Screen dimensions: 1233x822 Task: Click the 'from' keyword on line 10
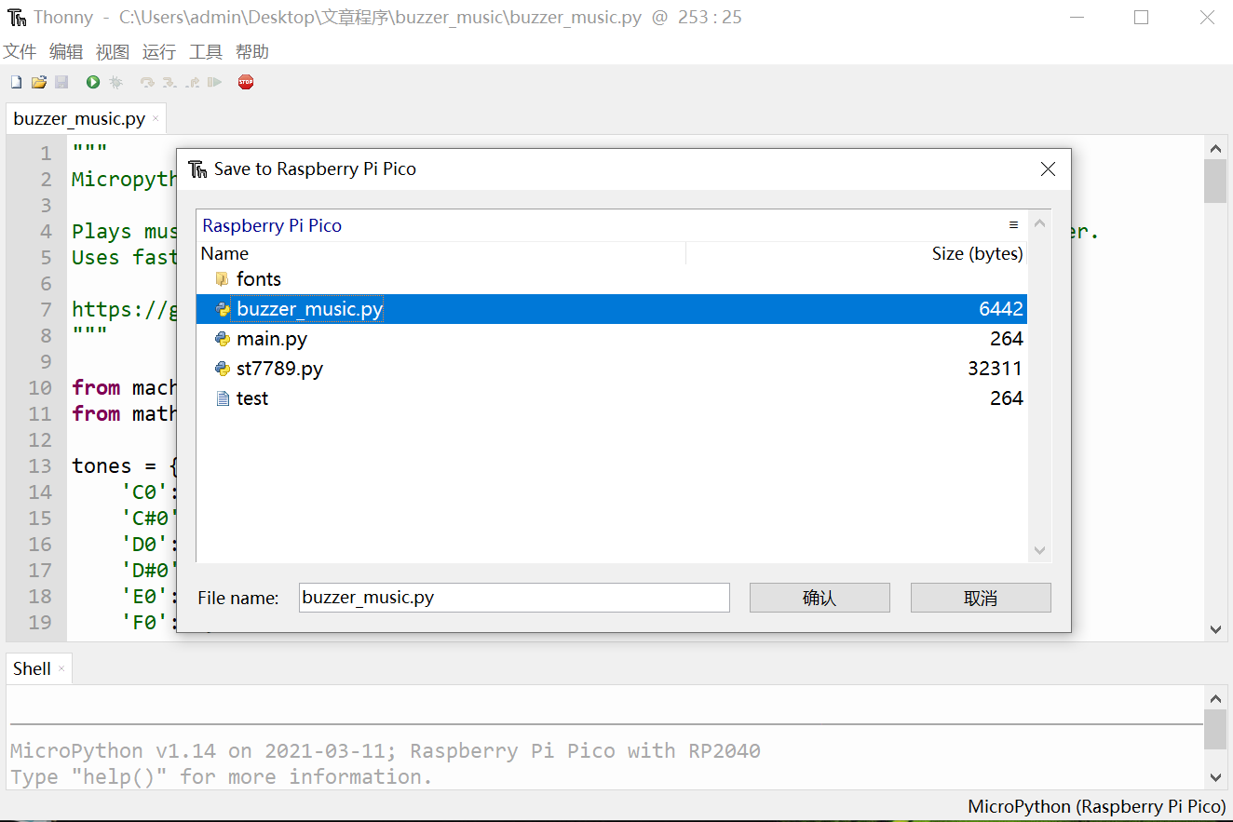click(96, 387)
